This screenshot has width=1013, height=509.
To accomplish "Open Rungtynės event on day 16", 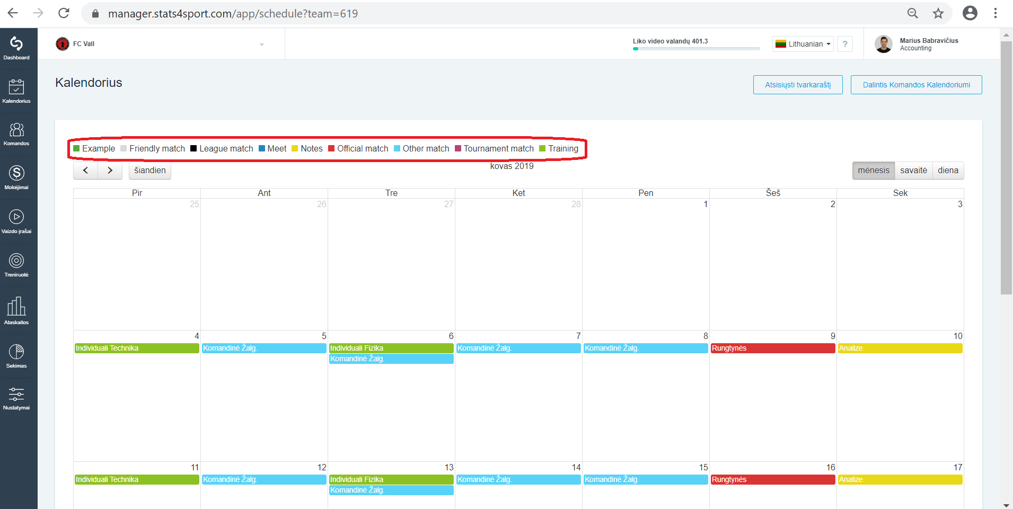I will click(773, 479).
